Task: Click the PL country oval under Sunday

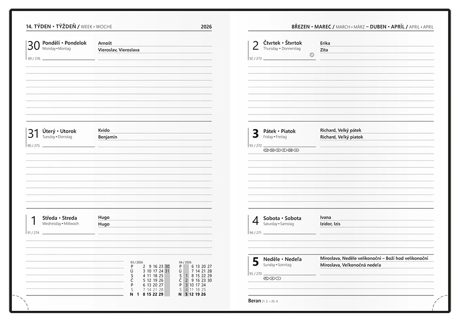Action: pyautogui.click(x=266, y=279)
